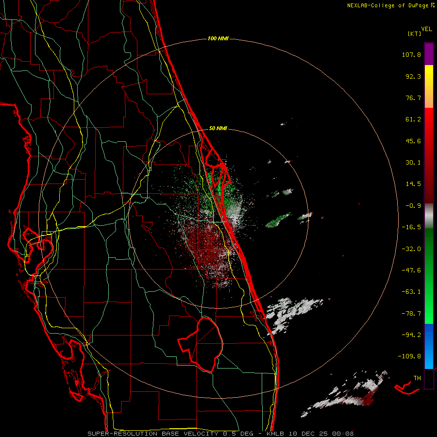This screenshot has width=437, height=437.
Task: Select the 92.3 scale value
Action: [x=413, y=76]
